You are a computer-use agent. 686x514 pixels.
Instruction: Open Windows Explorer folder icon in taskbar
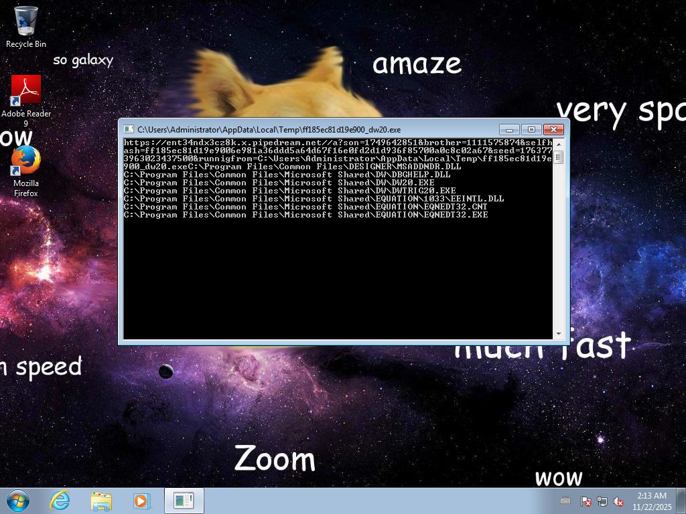[101, 501]
